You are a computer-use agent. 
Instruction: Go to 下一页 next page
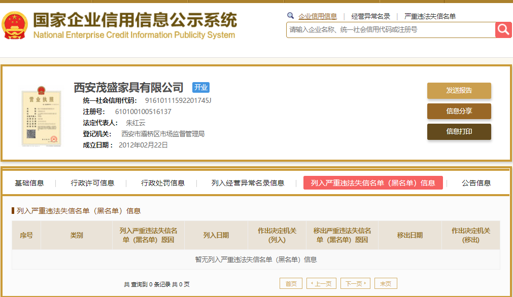point(355,284)
